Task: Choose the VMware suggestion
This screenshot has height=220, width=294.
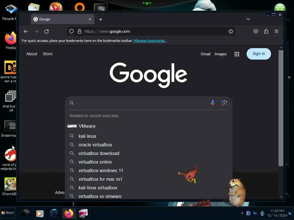Action: point(148,126)
